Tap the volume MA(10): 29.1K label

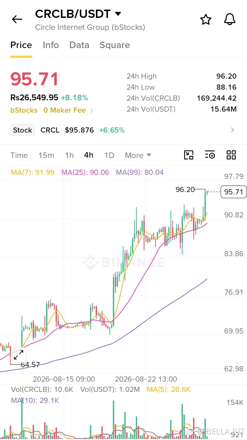(35, 400)
